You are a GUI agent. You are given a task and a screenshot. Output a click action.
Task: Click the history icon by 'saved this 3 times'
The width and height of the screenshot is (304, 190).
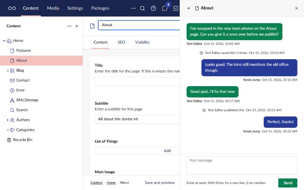click(201, 53)
